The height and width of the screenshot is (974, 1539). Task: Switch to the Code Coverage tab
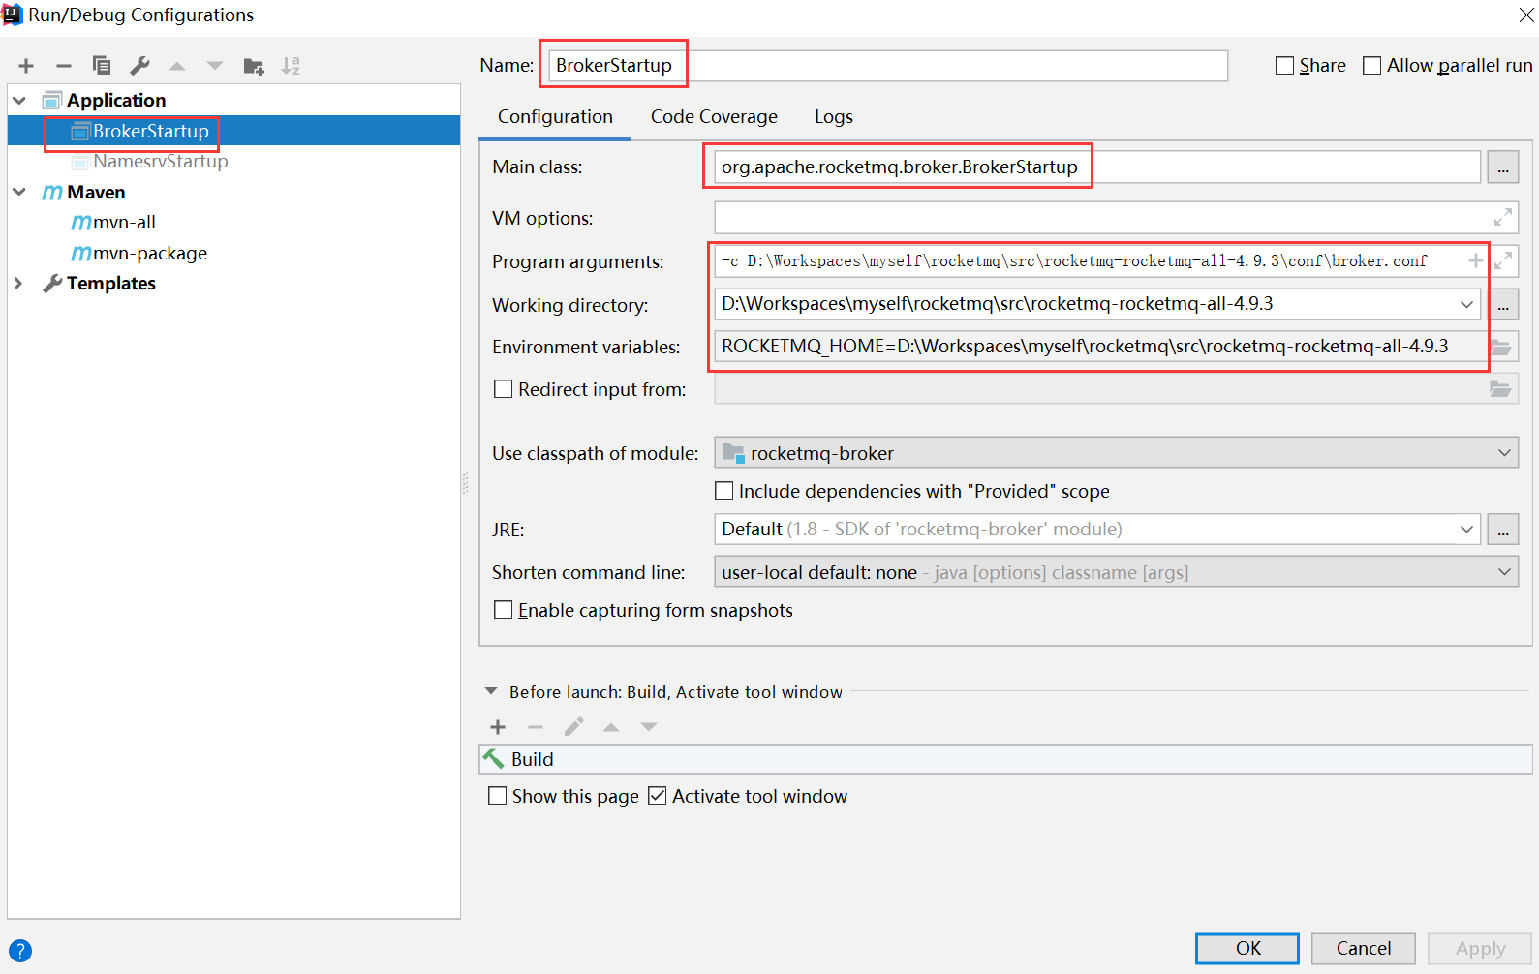[714, 117]
